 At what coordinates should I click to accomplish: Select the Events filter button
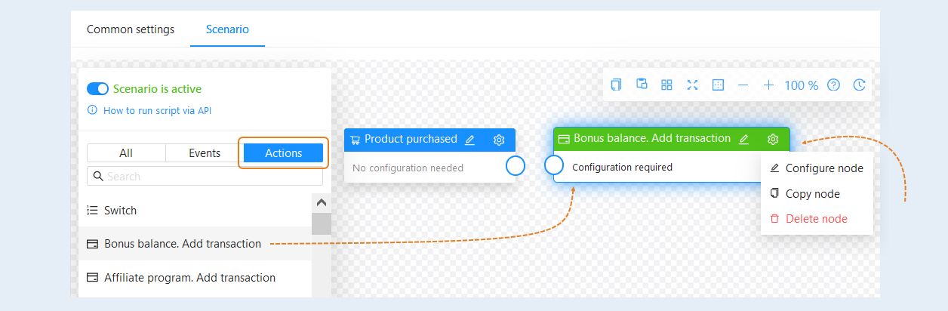pyautogui.click(x=205, y=153)
